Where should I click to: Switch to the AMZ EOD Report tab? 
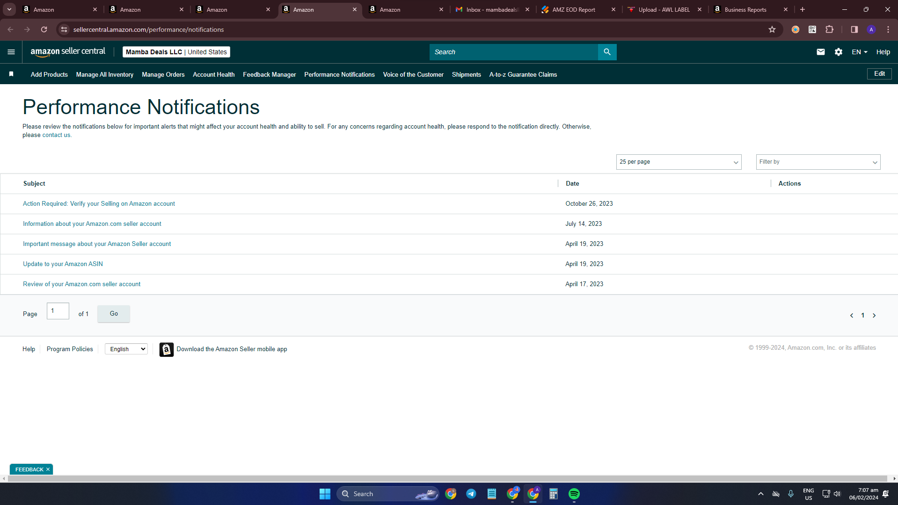(x=578, y=9)
